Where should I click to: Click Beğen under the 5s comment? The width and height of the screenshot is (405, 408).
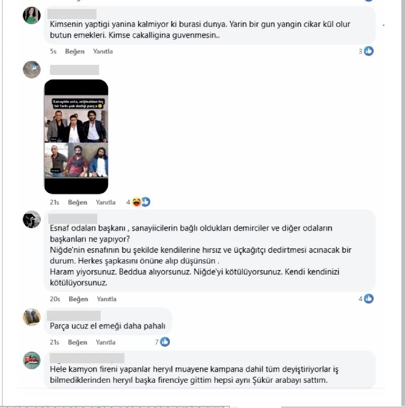coord(75,51)
